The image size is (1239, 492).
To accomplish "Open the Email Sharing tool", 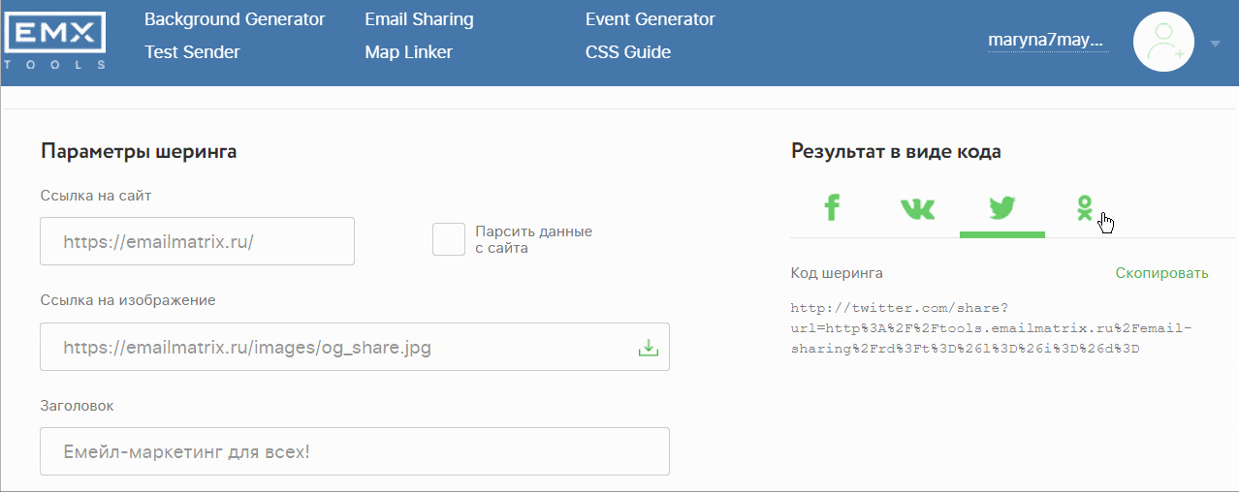I will tap(419, 19).
